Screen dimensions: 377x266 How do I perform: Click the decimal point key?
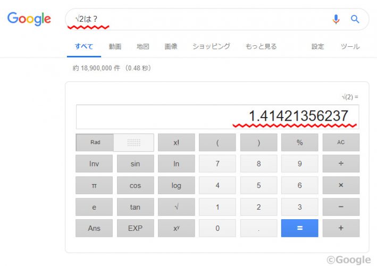[259, 228]
